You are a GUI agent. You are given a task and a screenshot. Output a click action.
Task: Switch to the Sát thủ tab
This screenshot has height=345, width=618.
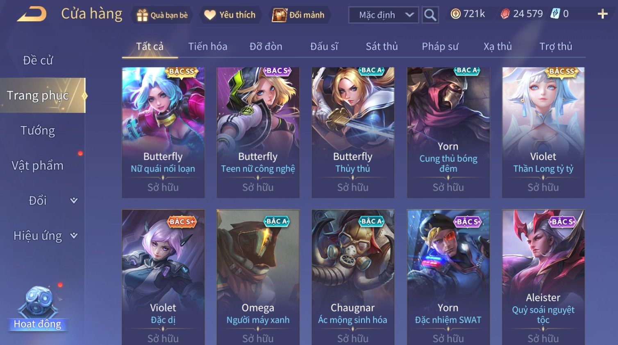click(382, 47)
